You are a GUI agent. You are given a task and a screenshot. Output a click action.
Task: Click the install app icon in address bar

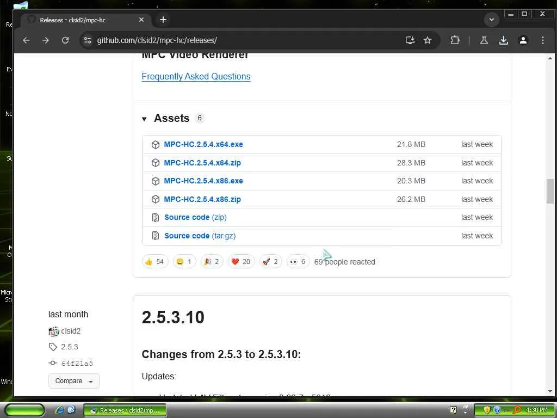[410, 40]
